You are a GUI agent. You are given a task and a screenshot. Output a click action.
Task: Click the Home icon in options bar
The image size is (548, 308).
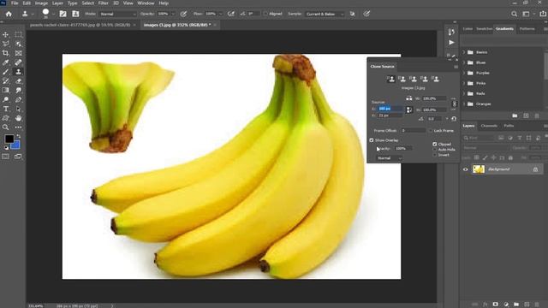9,14
